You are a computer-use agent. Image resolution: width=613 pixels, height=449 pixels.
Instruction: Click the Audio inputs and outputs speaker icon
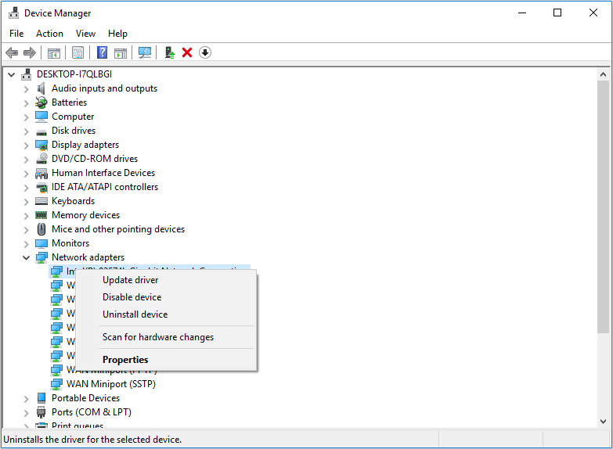(x=41, y=88)
